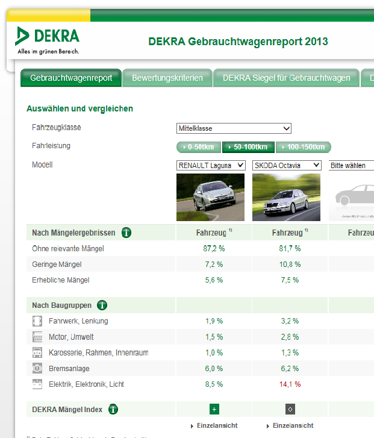
Task: Click the Fahrwerk, Lenkung icon
Action: (x=37, y=321)
